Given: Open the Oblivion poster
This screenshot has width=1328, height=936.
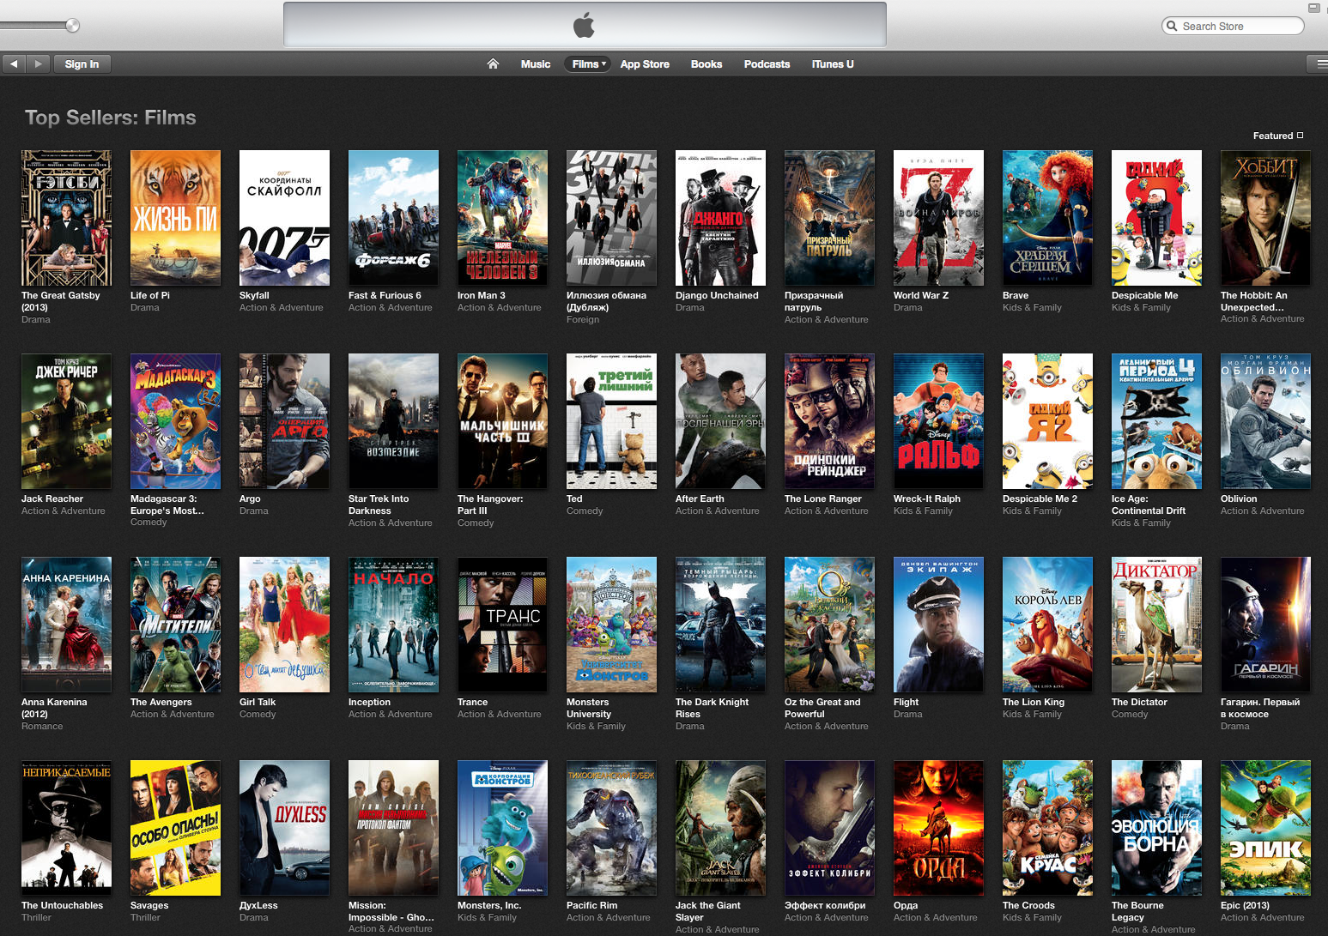Looking at the screenshot, I should pyautogui.click(x=1265, y=421).
